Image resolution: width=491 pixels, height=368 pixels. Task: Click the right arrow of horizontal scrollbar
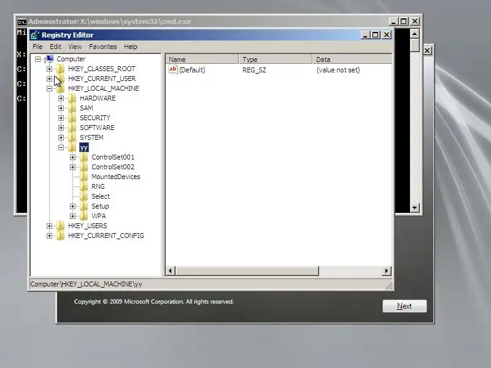tap(387, 271)
